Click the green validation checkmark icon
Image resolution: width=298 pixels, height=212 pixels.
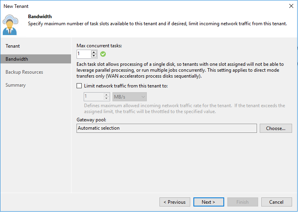click(103, 54)
